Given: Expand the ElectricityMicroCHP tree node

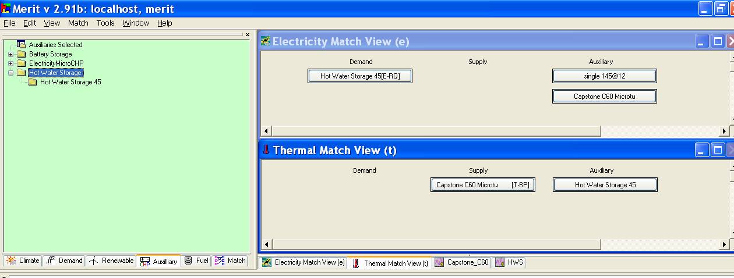Looking at the screenshot, I should point(10,63).
